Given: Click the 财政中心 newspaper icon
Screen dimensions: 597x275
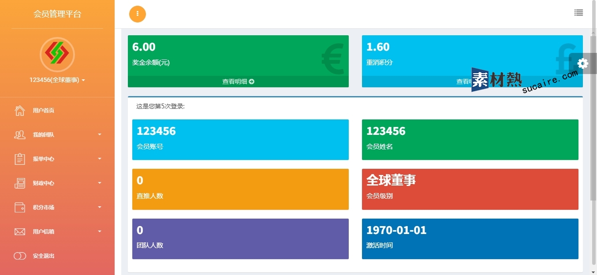Looking at the screenshot, I should coord(20,183).
